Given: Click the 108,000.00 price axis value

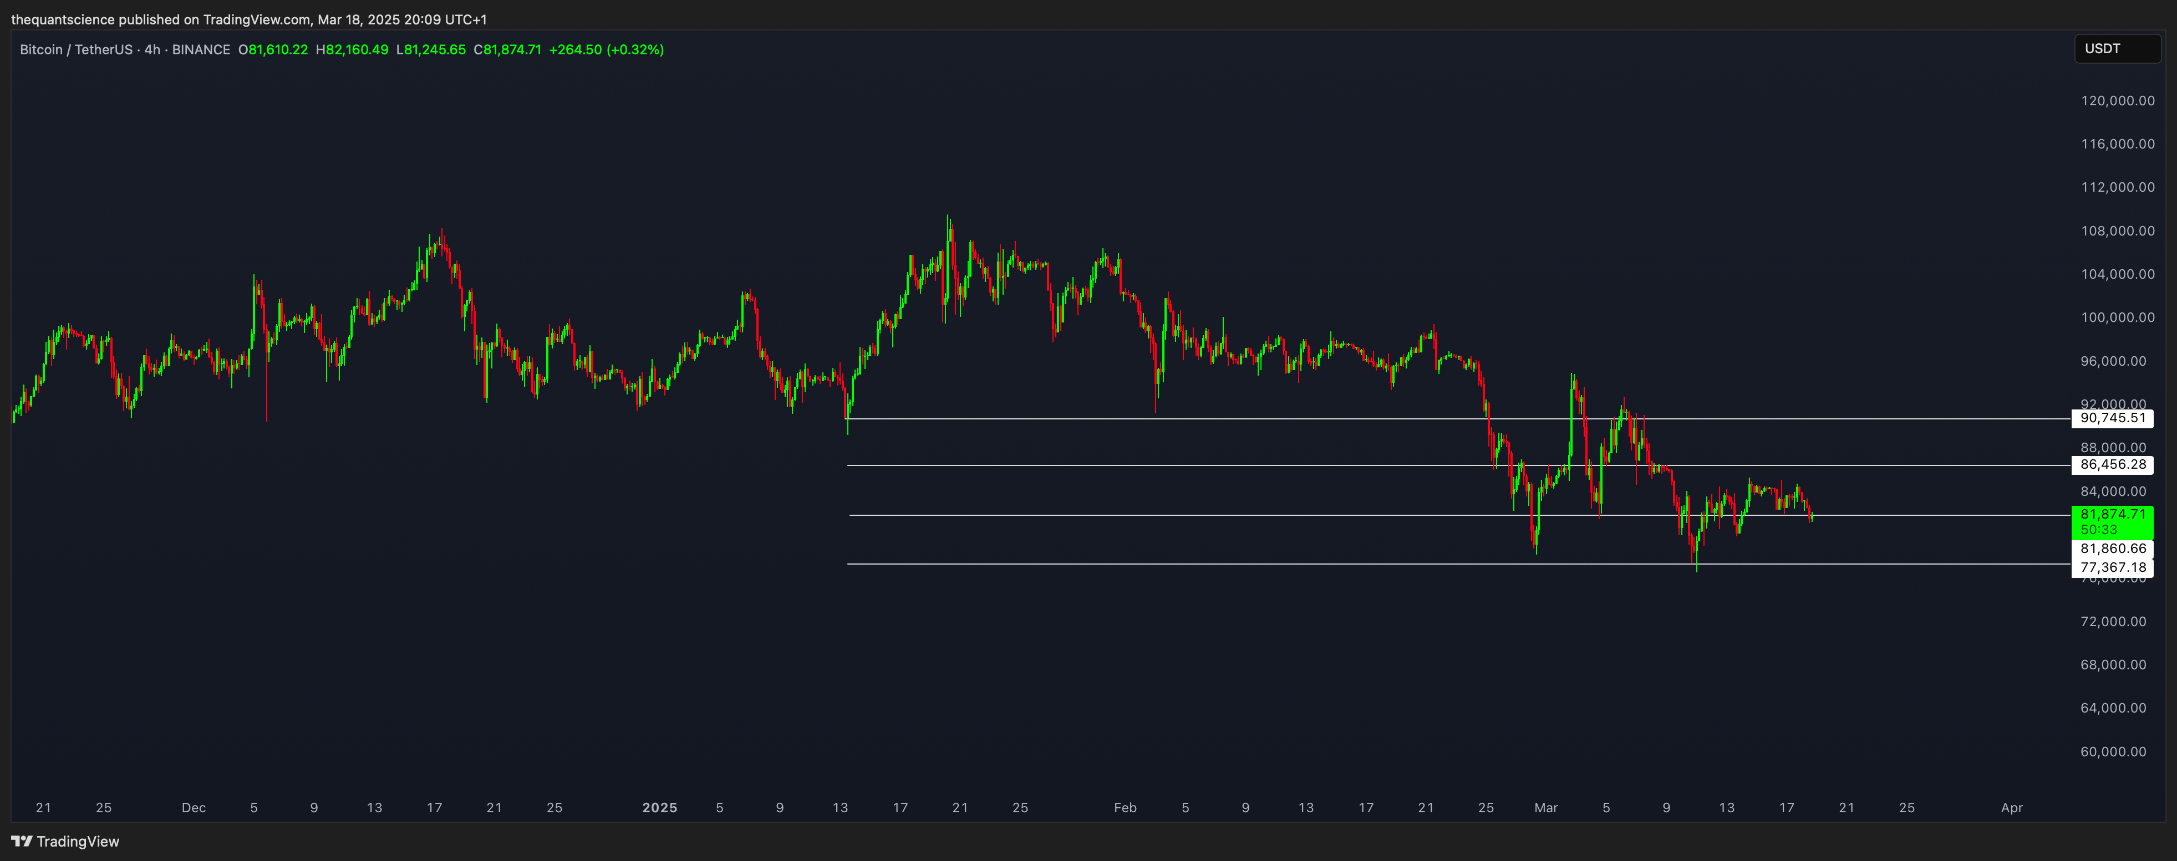Looking at the screenshot, I should pyautogui.click(x=2117, y=231).
